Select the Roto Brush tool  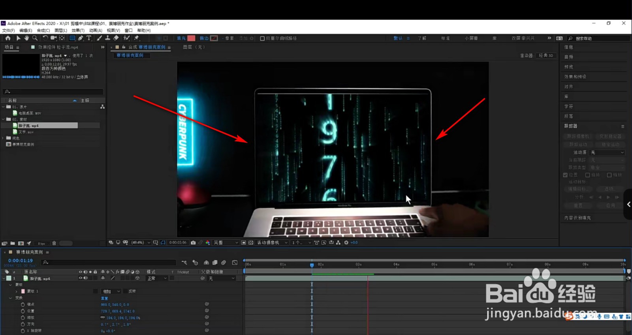[126, 38]
